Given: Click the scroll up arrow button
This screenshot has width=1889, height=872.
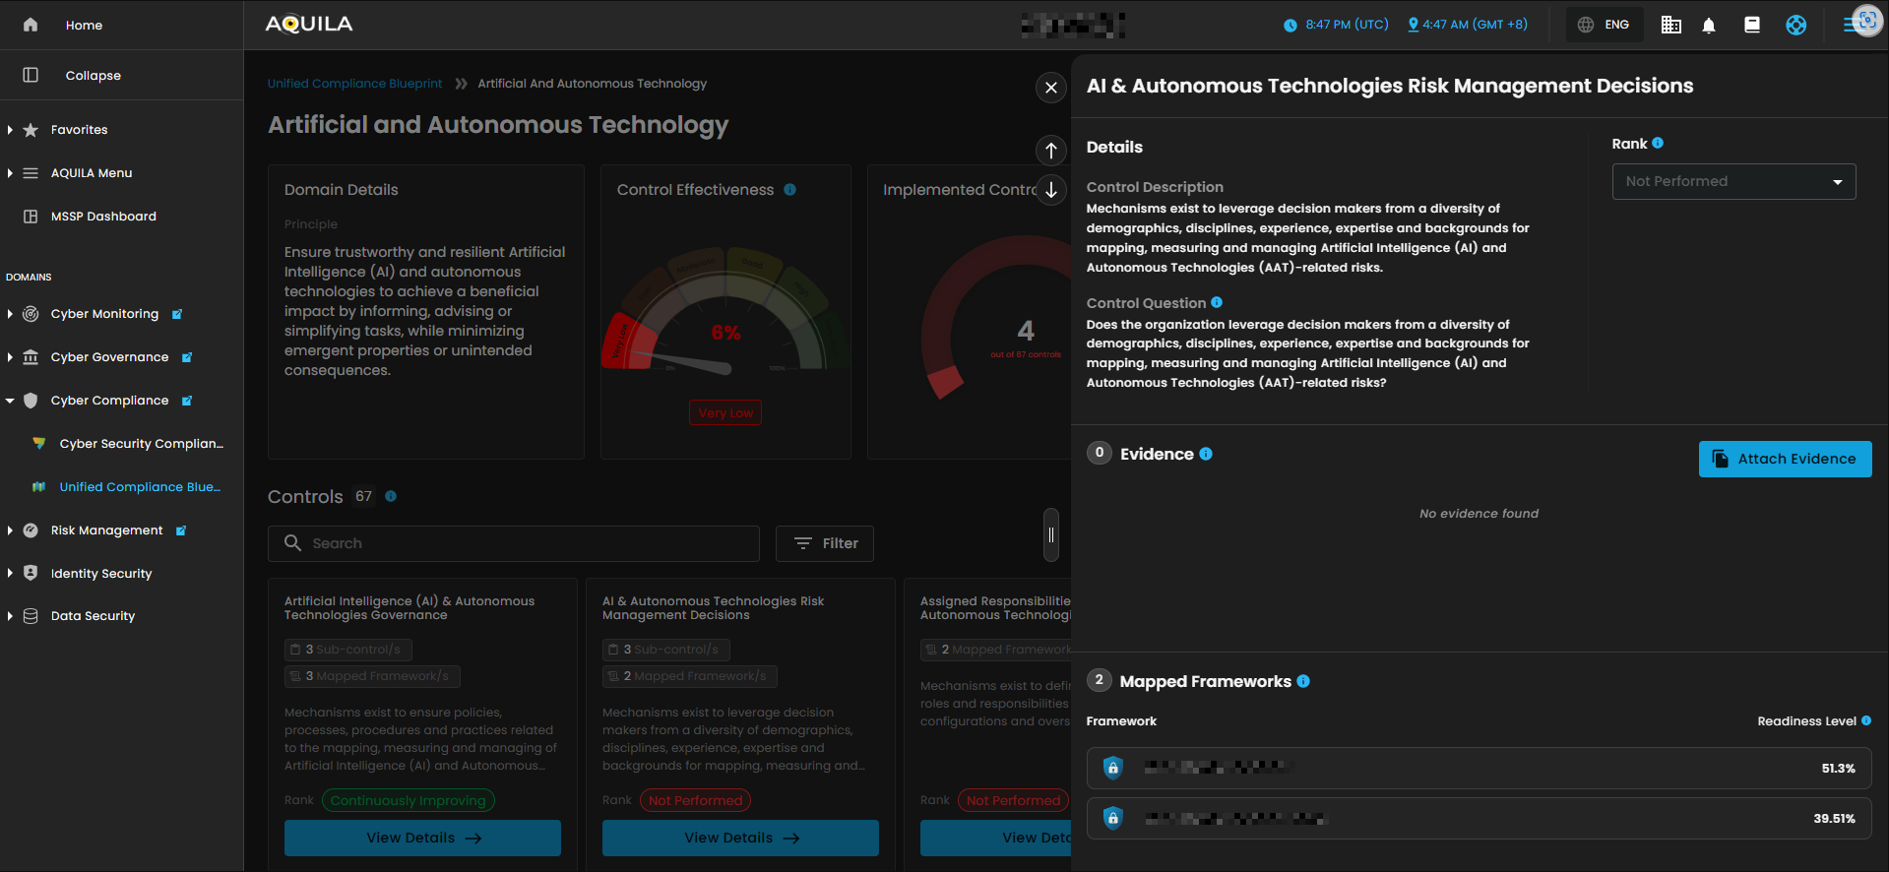Looking at the screenshot, I should pos(1051,151).
